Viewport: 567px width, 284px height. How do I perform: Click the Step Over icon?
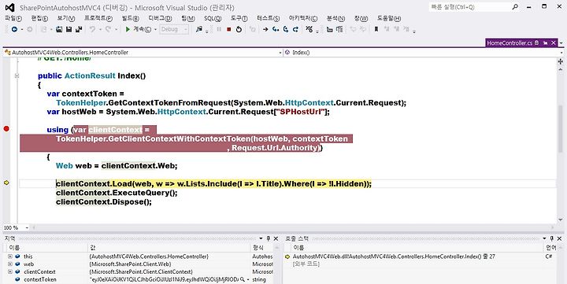[x=286, y=30]
